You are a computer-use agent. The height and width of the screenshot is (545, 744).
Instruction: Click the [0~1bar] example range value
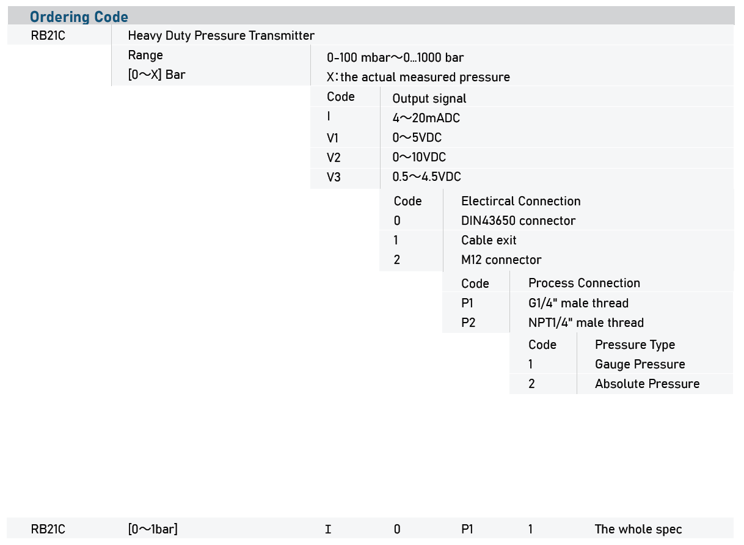[x=153, y=529]
